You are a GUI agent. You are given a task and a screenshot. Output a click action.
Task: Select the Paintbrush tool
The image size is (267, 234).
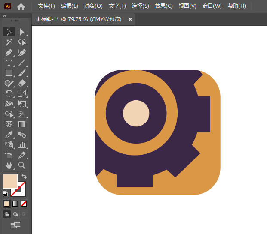tap(22, 73)
